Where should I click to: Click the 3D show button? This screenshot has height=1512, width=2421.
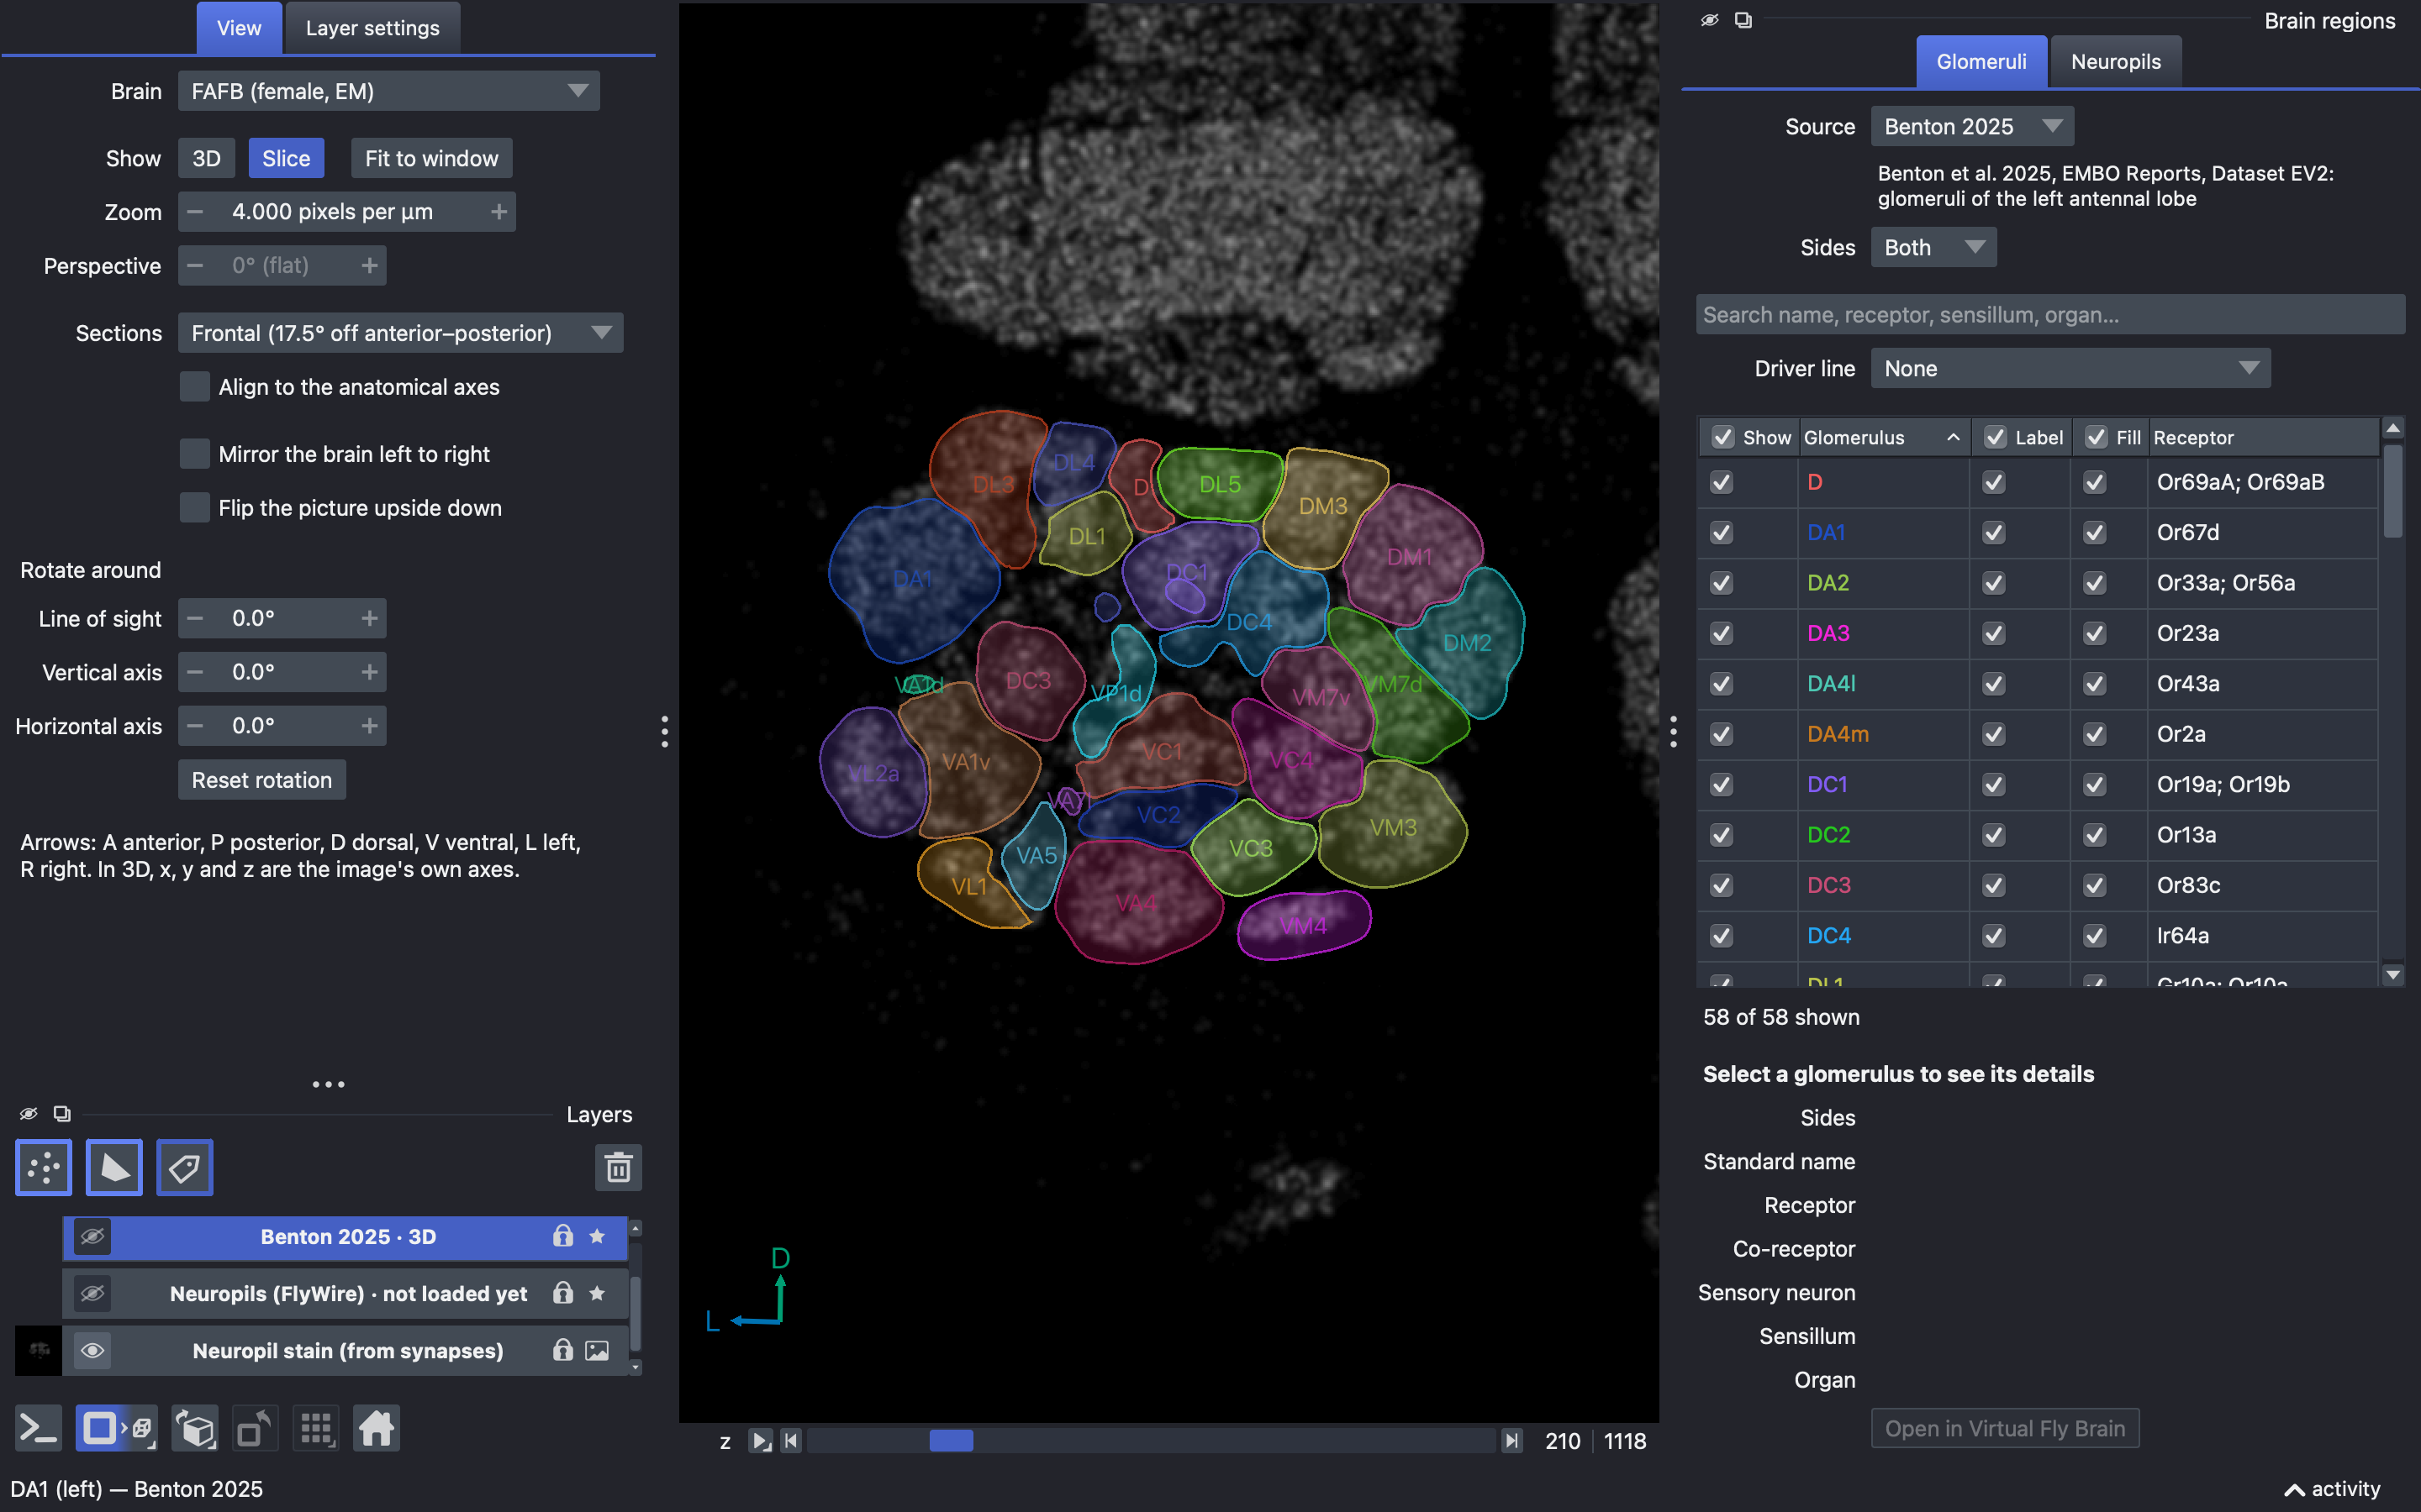[207, 158]
